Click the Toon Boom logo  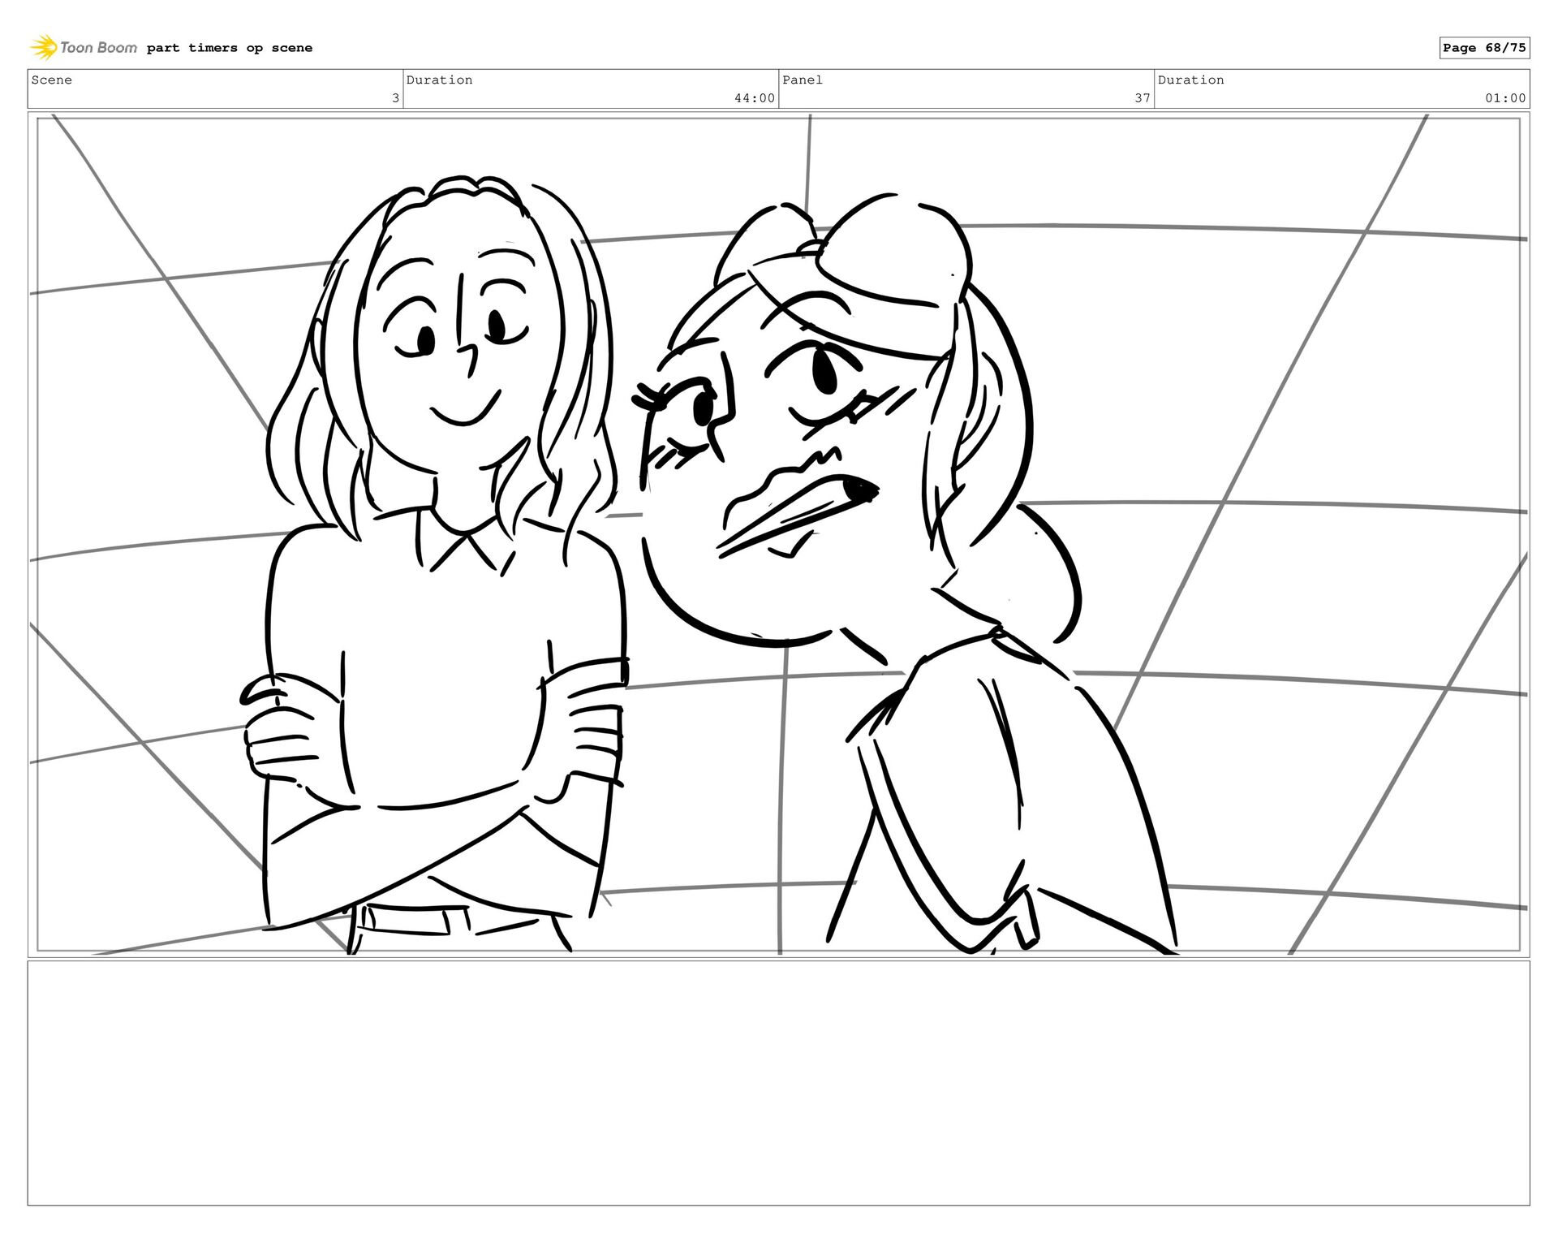pos(84,48)
